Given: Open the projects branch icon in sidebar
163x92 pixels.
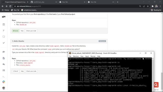Looking at the screenshot, I should click(4, 30).
